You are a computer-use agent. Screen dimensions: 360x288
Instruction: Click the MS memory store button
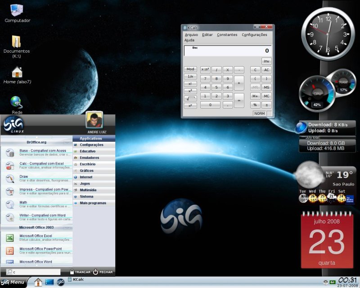point(266,87)
